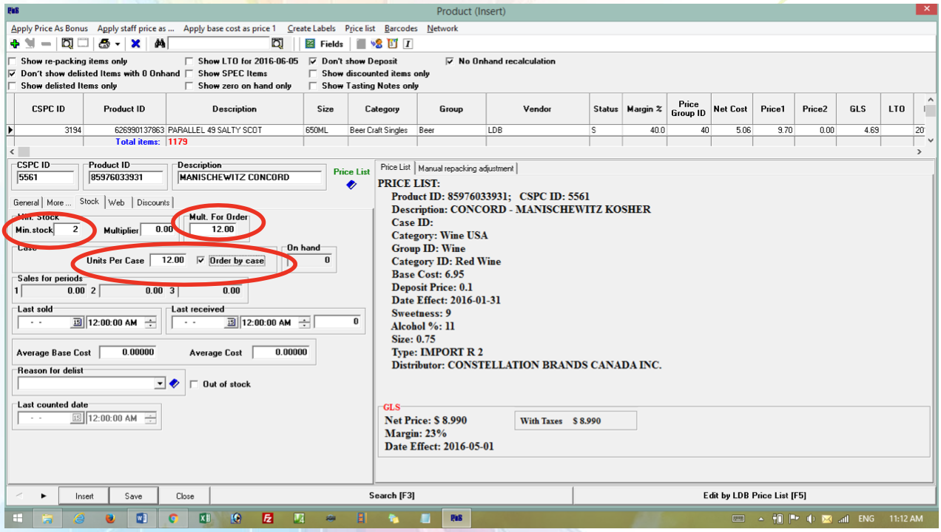Image resolution: width=941 pixels, height=532 pixels.
Task: Check the Out of stock box
Action: [195, 384]
